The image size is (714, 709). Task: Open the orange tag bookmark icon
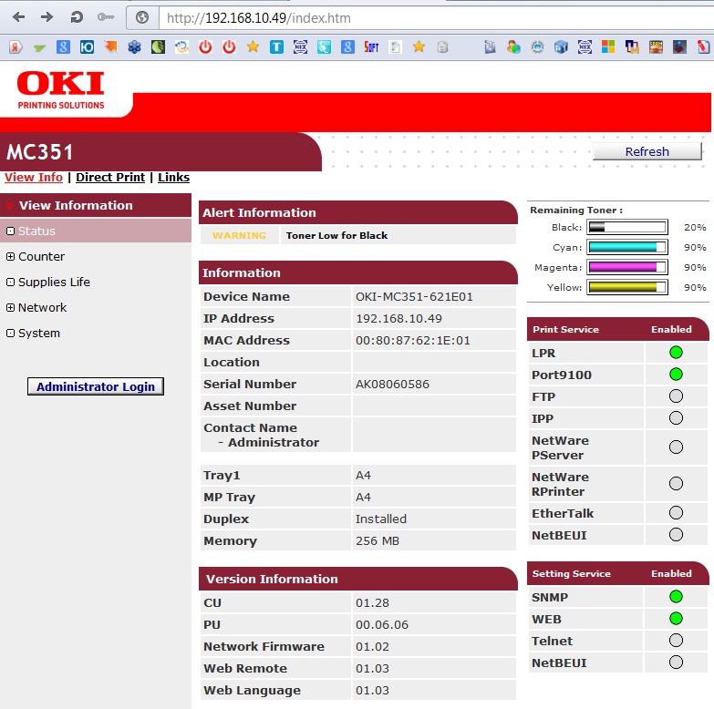110,46
